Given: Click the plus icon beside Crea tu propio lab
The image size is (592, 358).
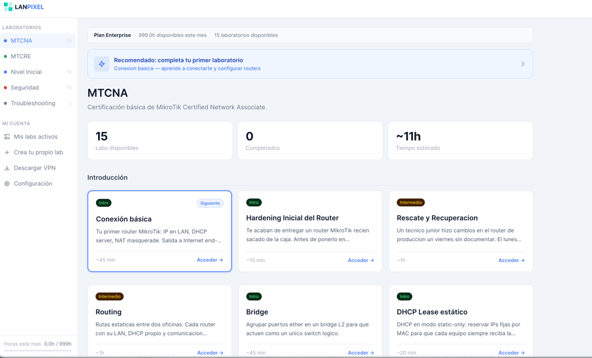Looking at the screenshot, I should 7,152.
